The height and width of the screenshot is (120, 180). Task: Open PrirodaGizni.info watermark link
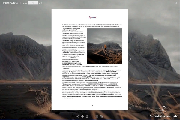point(163,116)
